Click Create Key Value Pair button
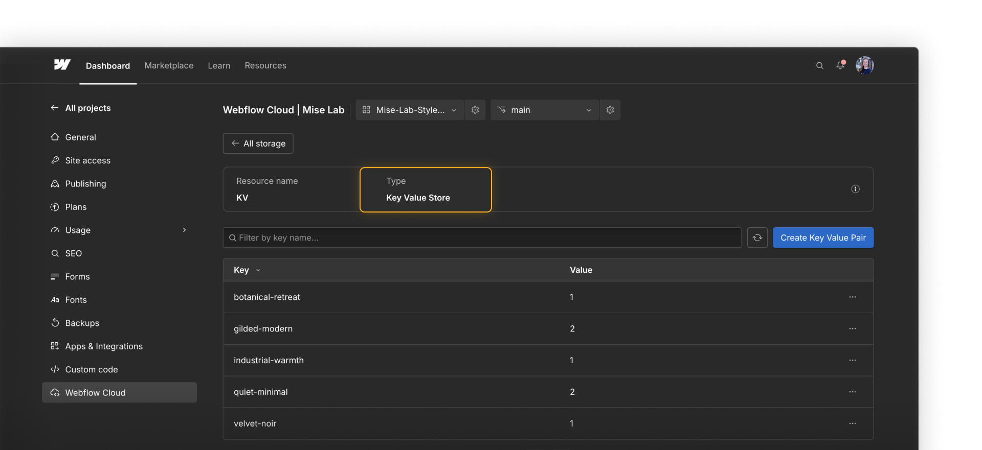Image resolution: width=982 pixels, height=450 pixels. click(x=823, y=238)
